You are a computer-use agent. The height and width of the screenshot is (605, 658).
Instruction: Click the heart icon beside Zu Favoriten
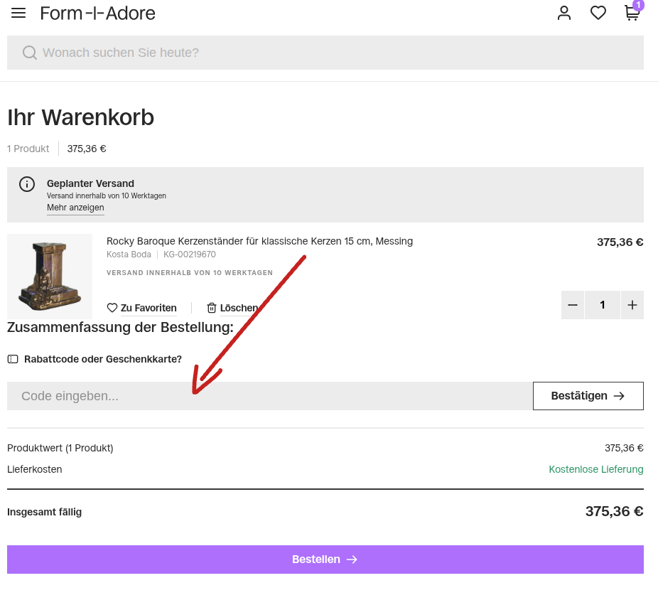pyautogui.click(x=112, y=308)
